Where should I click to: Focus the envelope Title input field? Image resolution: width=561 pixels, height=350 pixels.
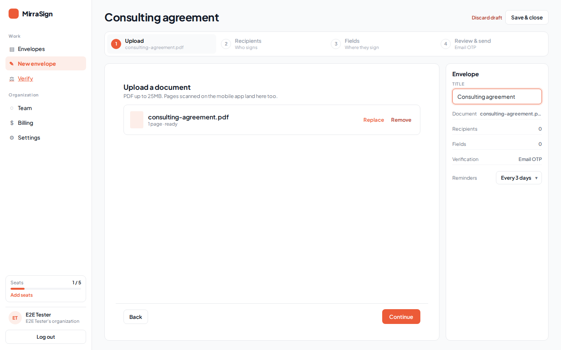[497, 96]
